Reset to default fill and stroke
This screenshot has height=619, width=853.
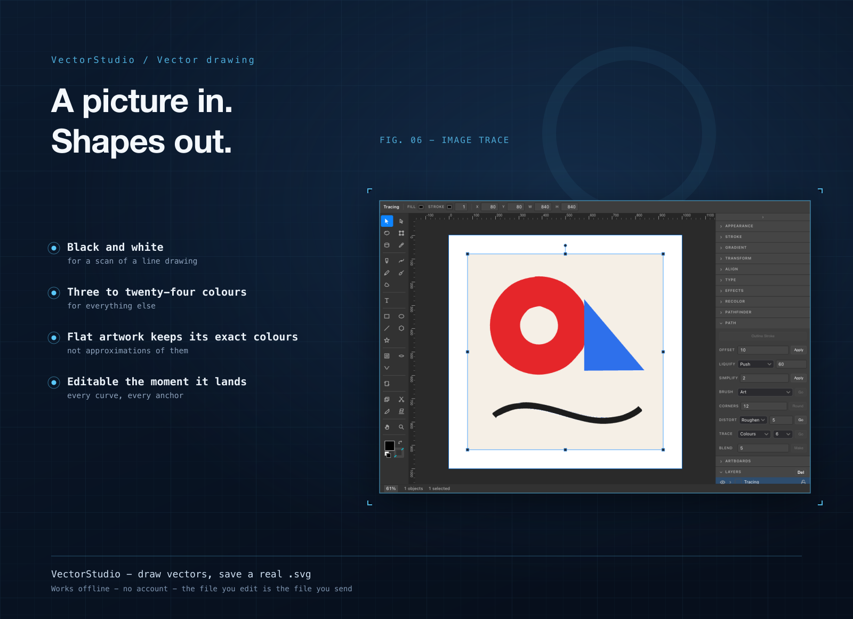[x=388, y=455]
